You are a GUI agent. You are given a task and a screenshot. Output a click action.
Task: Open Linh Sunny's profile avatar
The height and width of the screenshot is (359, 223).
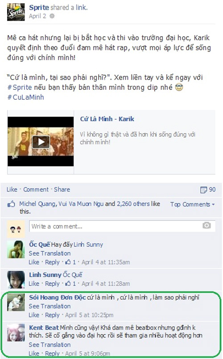point(16,279)
